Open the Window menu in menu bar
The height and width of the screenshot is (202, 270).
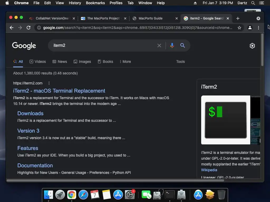145,3
